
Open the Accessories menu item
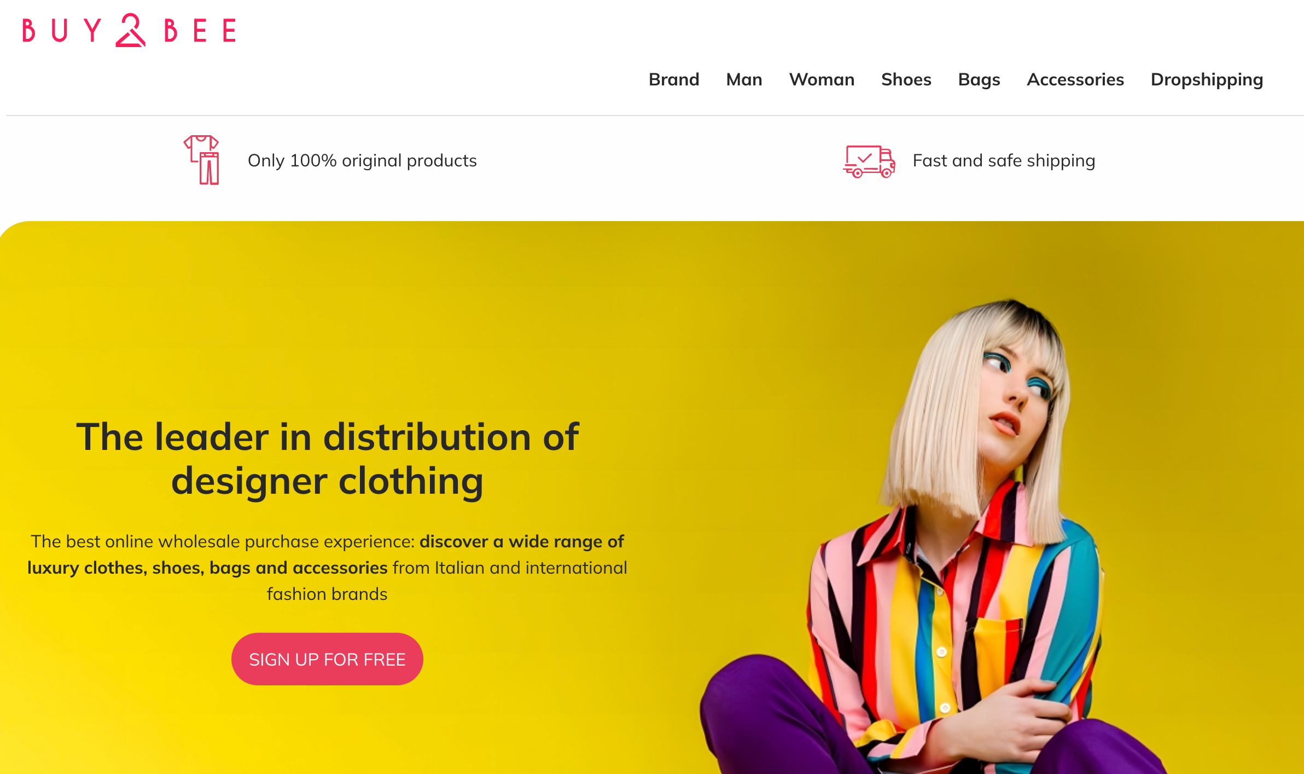point(1075,79)
